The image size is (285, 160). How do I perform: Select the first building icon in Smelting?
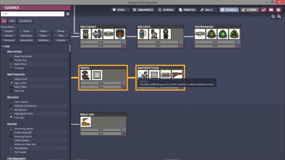point(85,75)
